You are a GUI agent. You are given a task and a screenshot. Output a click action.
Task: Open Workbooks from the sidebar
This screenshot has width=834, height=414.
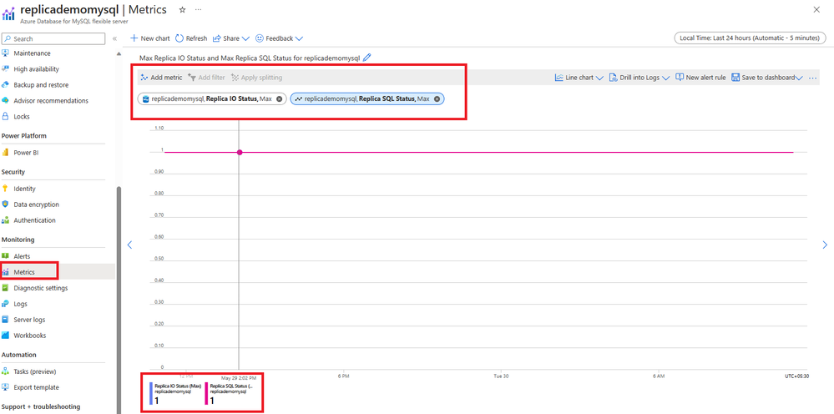[x=30, y=336]
